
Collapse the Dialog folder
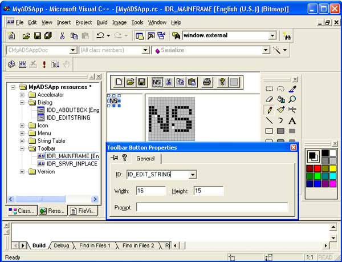tap(22, 102)
